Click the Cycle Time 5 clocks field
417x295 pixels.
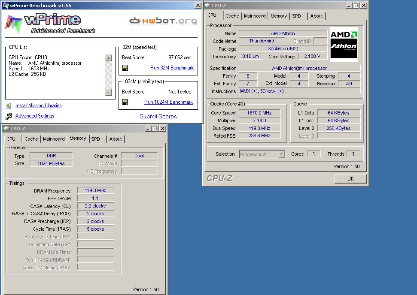[95, 229]
